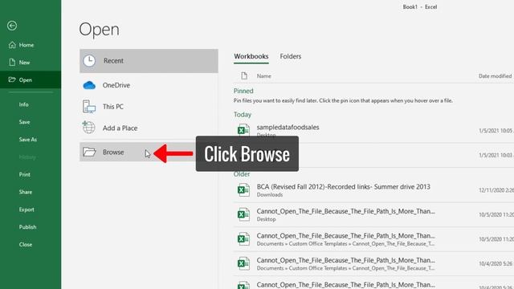Screen dimensions: 514x289
Task: Click the Pinned section heading
Action: point(243,91)
